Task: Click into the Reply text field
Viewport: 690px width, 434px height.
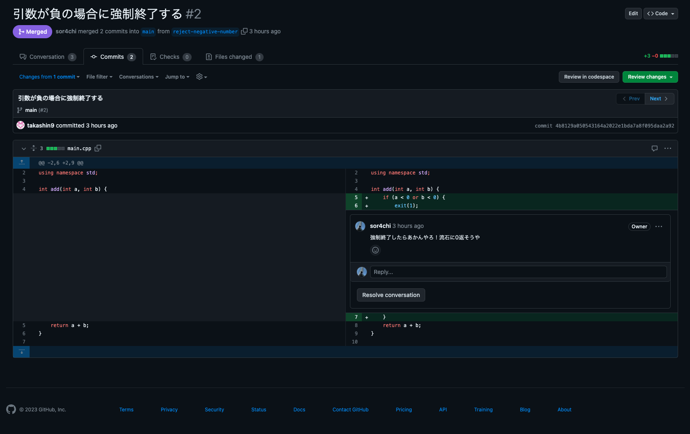Action: [518, 272]
